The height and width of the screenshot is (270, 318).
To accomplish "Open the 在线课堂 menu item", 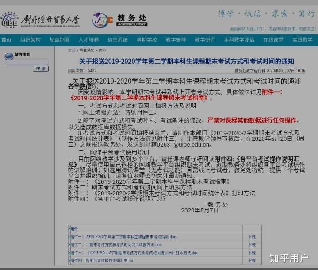I will tap(273, 39).
